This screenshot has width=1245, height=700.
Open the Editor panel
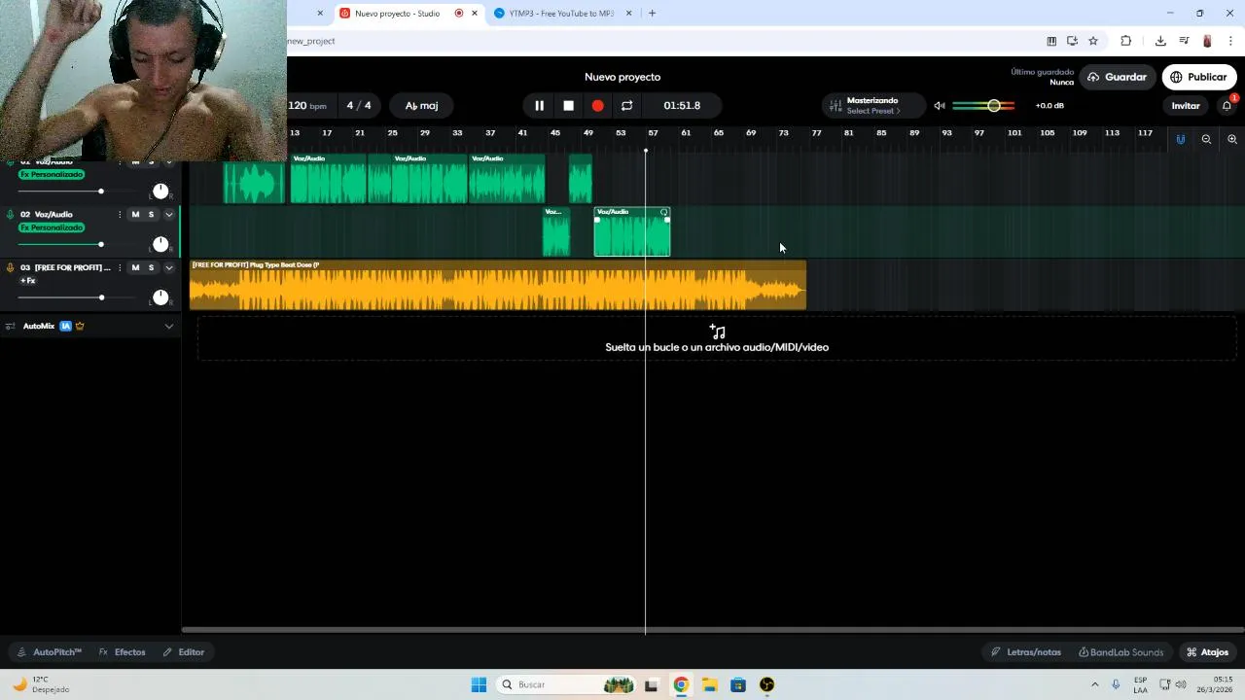(184, 652)
